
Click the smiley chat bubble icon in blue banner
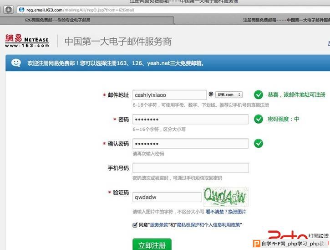pyautogui.click(x=16, y=63)
